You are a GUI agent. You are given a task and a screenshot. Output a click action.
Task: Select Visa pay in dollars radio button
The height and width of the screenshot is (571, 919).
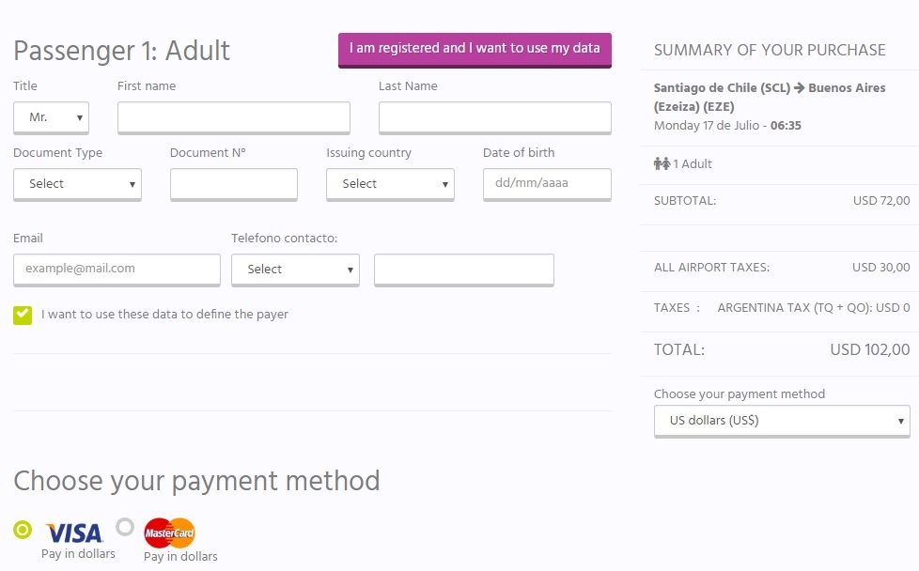23,530
